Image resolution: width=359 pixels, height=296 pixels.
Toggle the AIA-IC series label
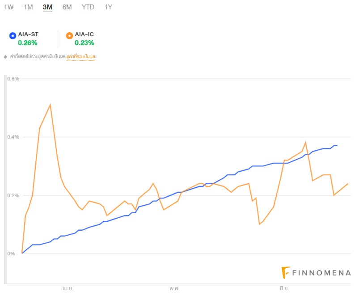tap(84, 34)
